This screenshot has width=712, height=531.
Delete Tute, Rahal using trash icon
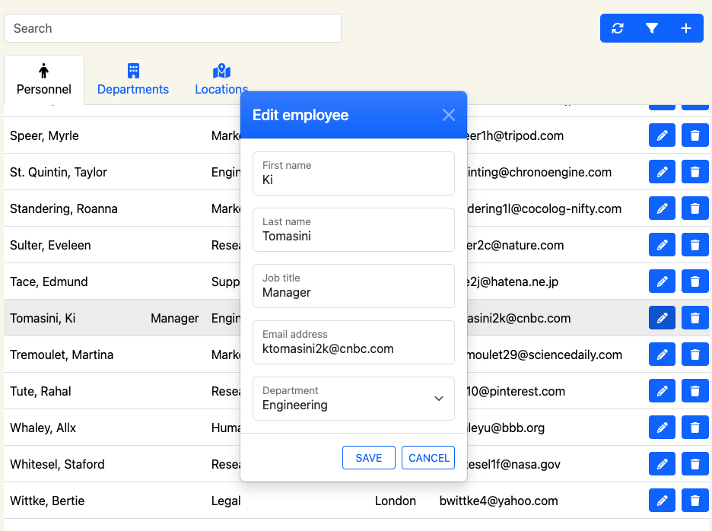(x=695, y=391)
